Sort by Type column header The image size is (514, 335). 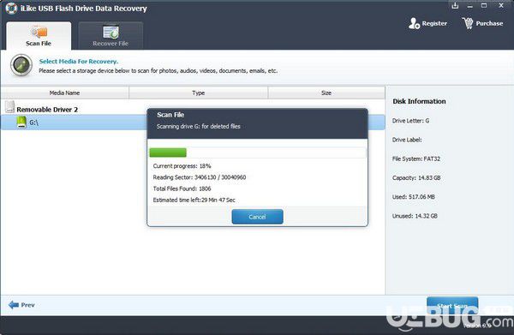click(x=199, y=93)
